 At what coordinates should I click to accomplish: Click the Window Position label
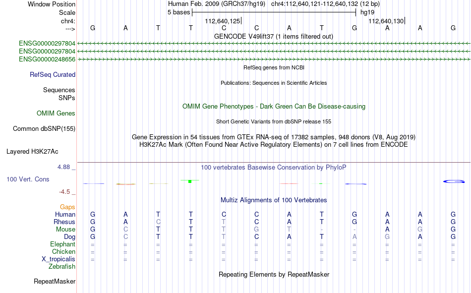[52, 4]
